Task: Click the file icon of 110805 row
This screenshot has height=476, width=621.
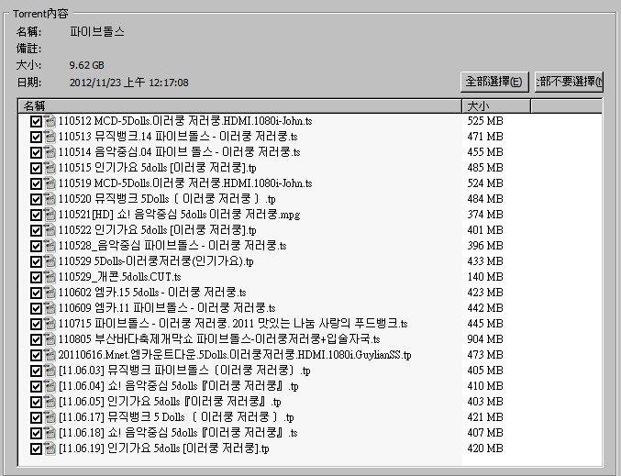Action: pyautogui.click(x=50, y=339)
